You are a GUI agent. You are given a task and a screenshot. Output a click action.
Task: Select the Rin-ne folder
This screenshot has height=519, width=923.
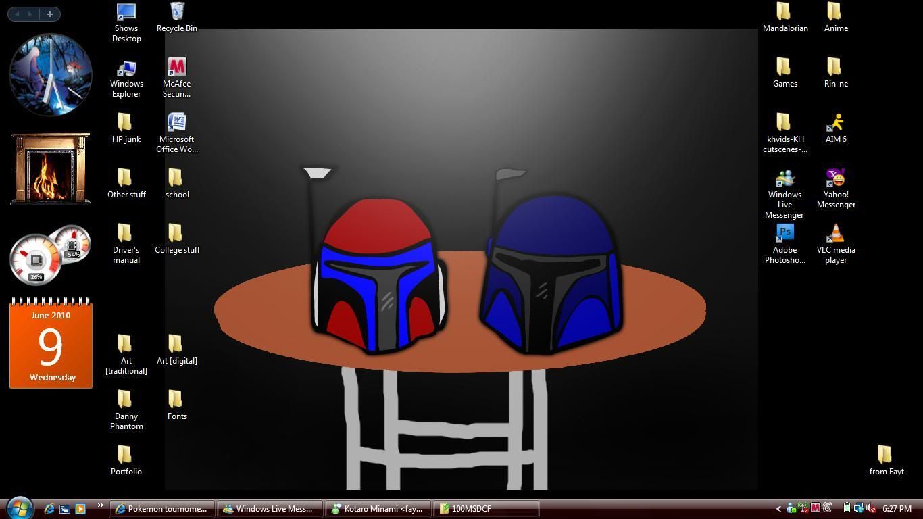tap(836, 73)
